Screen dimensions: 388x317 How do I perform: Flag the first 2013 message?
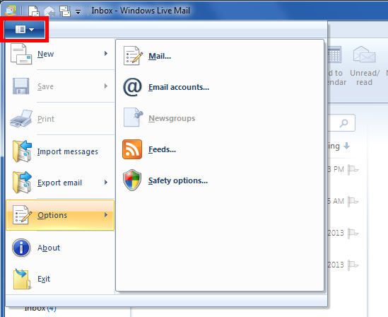(x=353, y=233)
